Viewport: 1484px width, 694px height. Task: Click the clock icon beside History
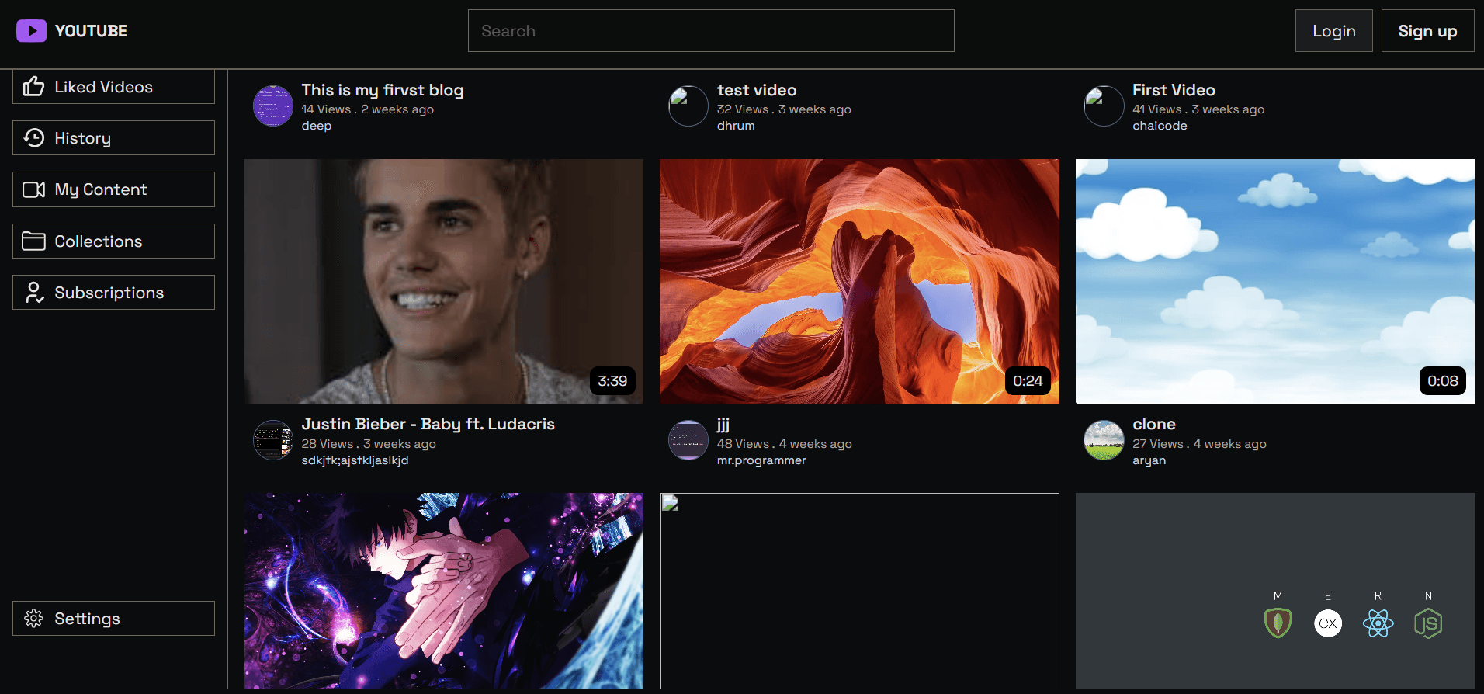click(x=33, y=137)
